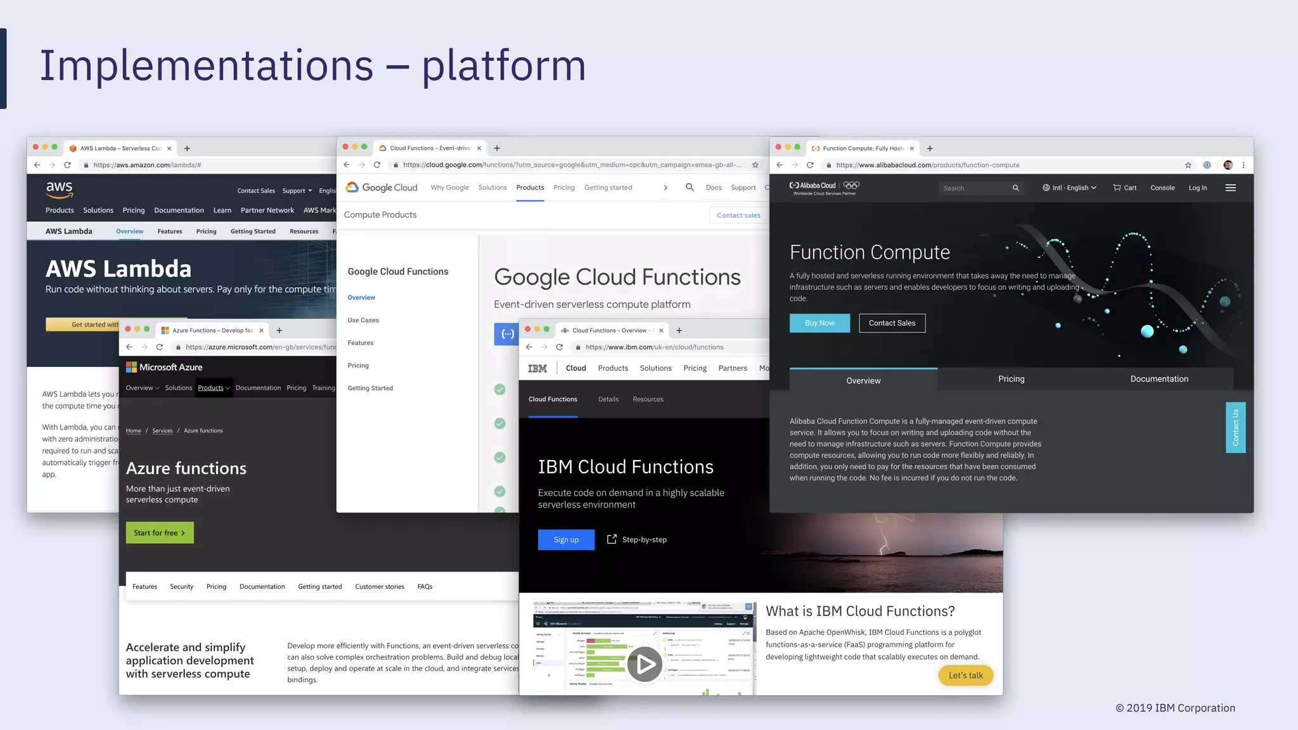Click IBM Let's talk button

click(965, 676)
